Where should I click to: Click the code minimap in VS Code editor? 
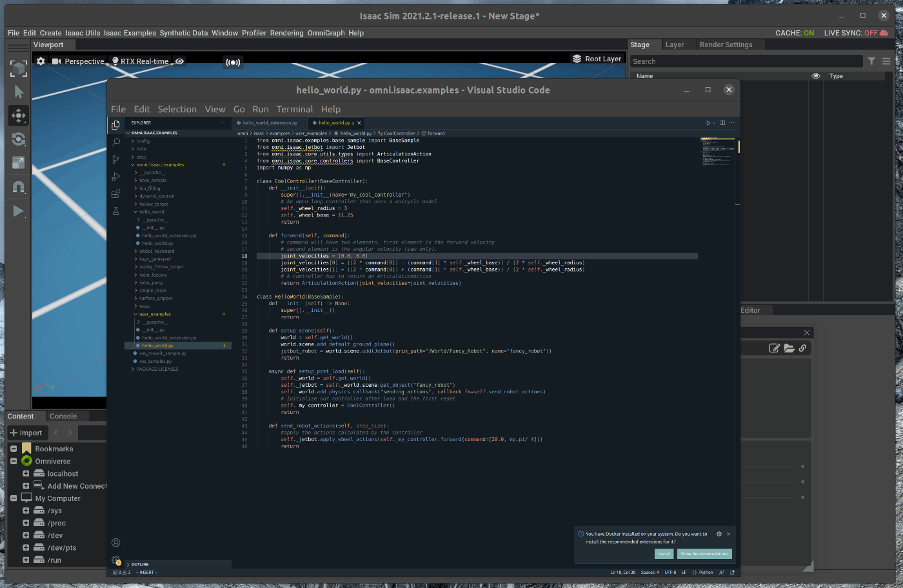coord(717,152)
